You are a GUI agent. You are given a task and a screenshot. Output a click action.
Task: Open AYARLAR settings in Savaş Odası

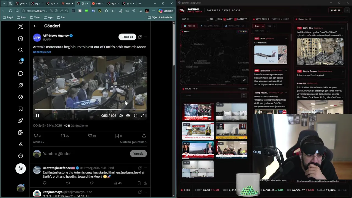click(335, 10)
